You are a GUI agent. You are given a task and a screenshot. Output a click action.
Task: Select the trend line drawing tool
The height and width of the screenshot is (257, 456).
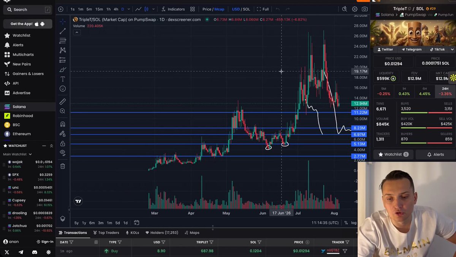[x=63, y=31]
